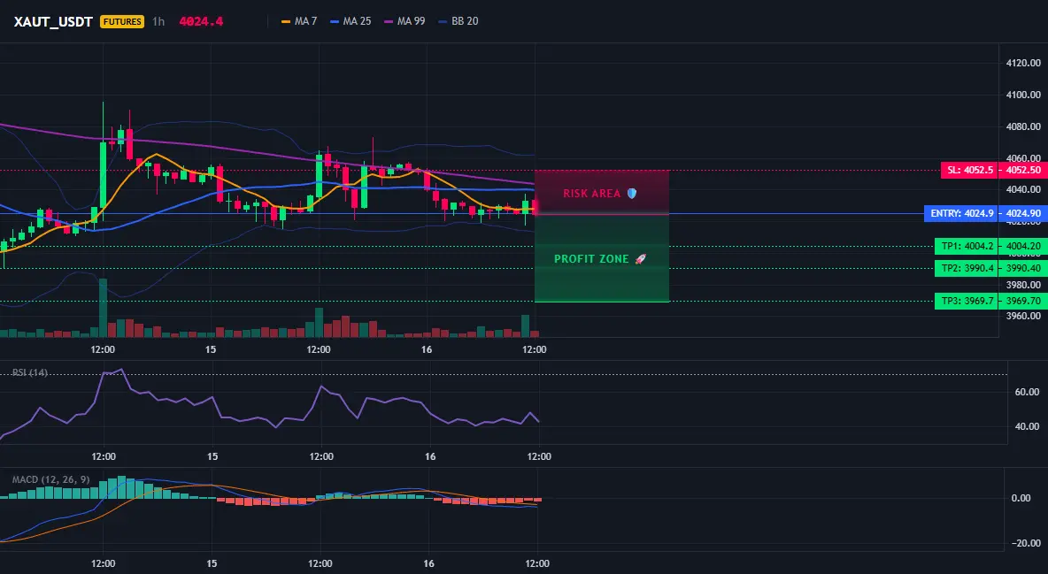1048x574 pixels.
Task: Click the PROFIT ZONE label
Action: (x=591, y=258)
